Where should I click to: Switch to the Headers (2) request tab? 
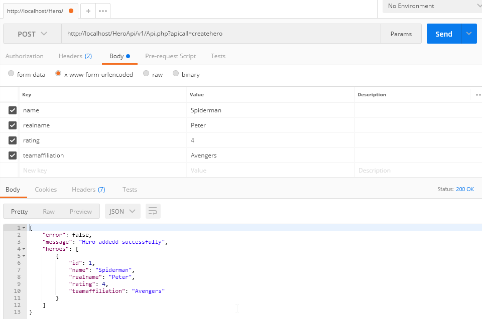point(75,56)
